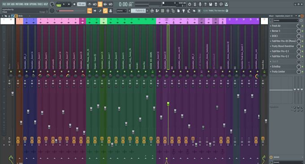This screenshot has width=305, height=164.
Task: Open the EDIT menu
Action: tap(9, 4)
